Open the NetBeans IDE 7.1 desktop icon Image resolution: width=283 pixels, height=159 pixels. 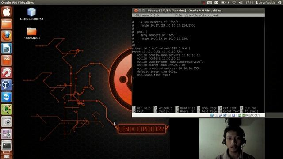(x=31, y=14)
